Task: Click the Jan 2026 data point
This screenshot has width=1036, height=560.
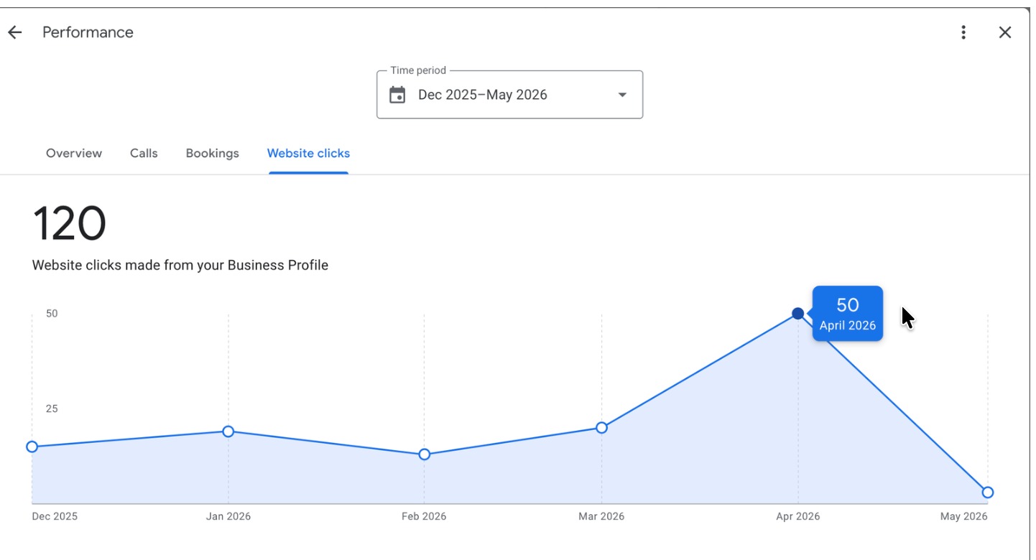Action: [x=228, y=431]
